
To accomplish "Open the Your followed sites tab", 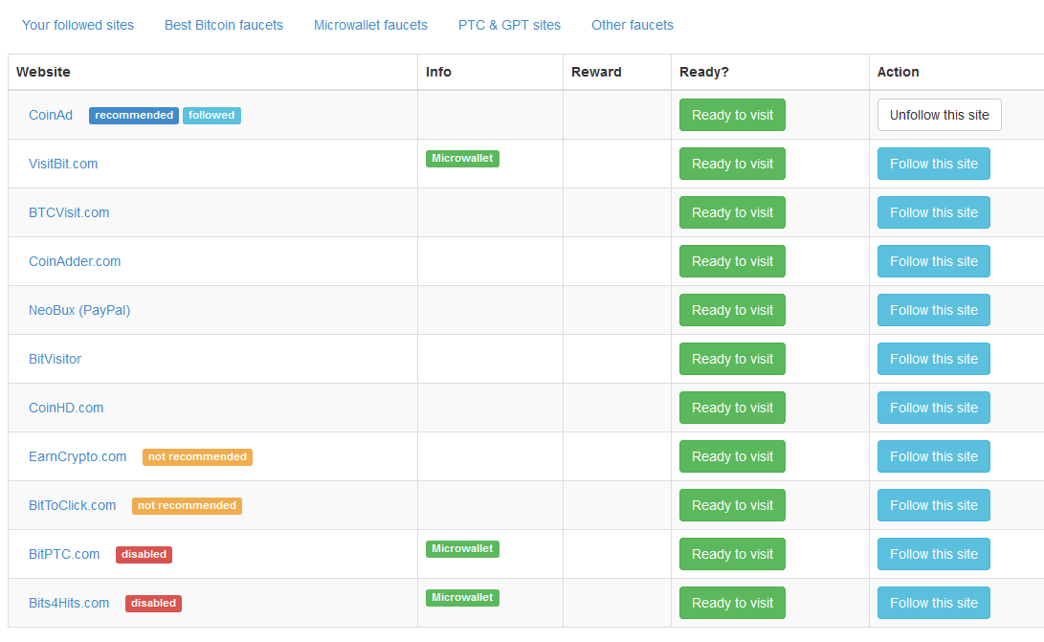I will point(78,25).
